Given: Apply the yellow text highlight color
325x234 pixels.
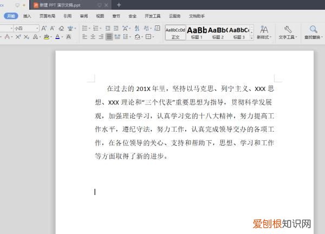Looking at the screenshot, I should click(47, 37).
